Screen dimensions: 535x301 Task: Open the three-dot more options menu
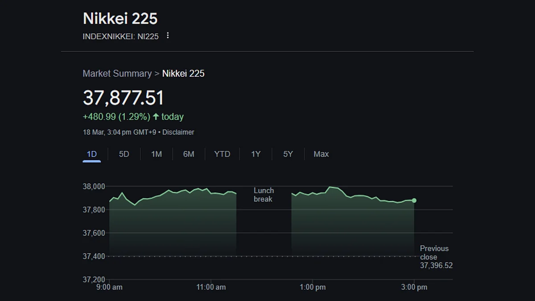click(x=168, y=35)
